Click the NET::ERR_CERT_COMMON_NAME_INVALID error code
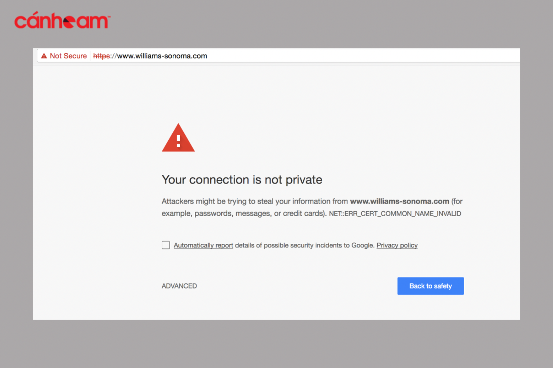553x368 pixels. 395,214
